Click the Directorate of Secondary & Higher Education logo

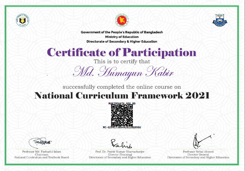point(220,20)
